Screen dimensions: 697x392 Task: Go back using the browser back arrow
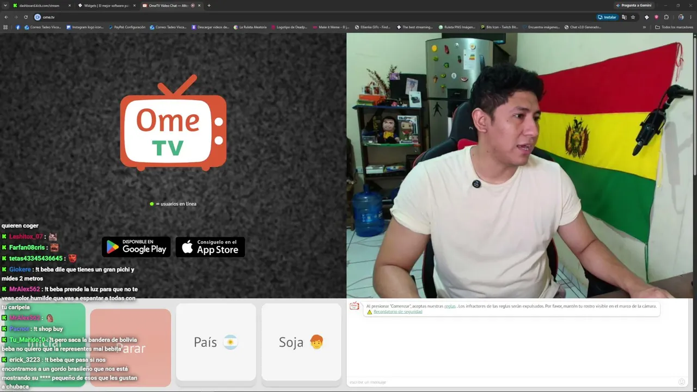(x=6, y=17)
